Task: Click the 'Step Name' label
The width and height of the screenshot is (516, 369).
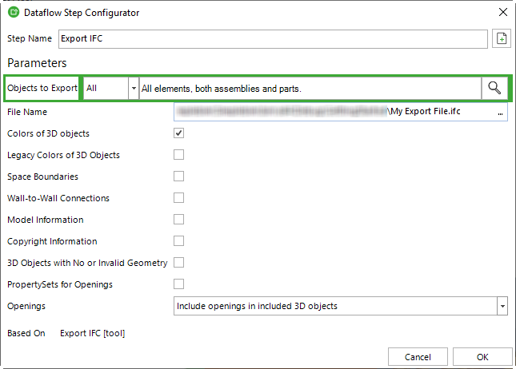Action: tap(30, 38)
